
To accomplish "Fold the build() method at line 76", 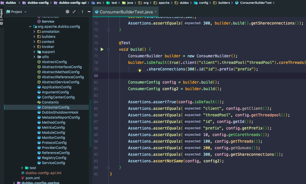I will pyautogui.click(x=108, y=49).
